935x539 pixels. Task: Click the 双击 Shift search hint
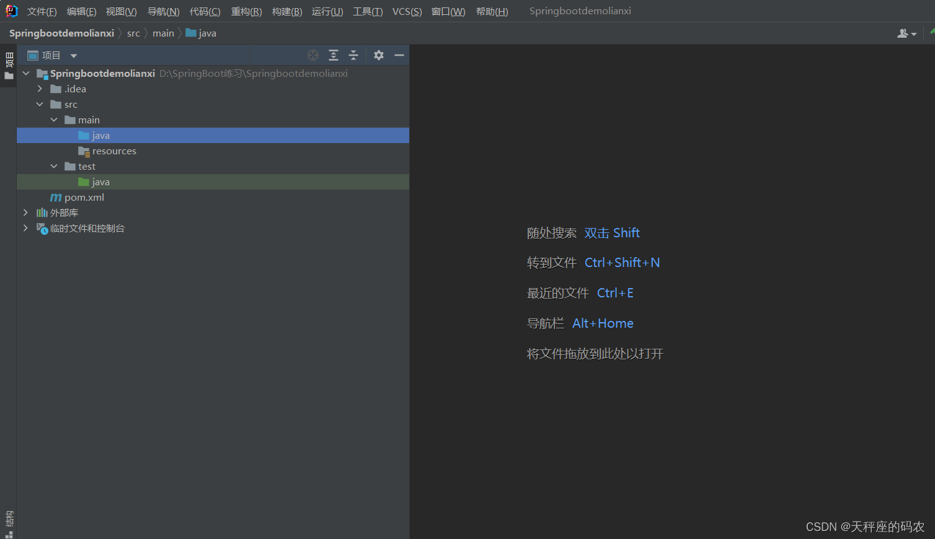[x=612, y=233]
